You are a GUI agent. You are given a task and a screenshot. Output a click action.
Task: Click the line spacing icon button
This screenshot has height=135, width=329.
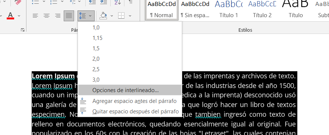tap(83, 16)
